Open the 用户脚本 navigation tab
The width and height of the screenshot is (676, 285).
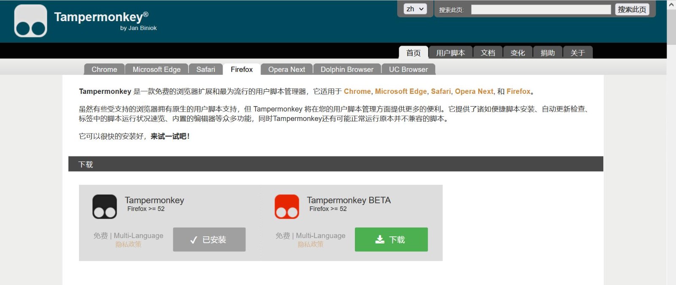[450, 52]
